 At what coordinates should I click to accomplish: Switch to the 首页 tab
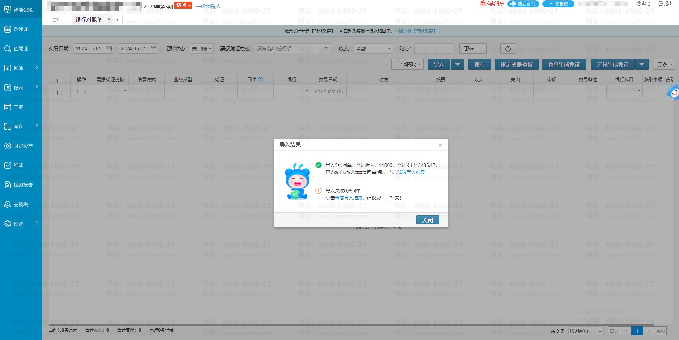coord(57,20)
